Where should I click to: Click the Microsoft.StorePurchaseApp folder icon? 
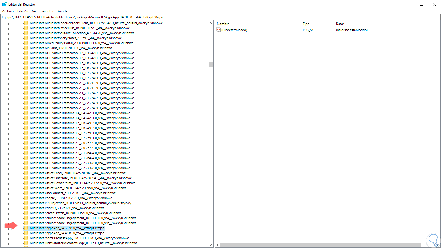click(26, 238)
